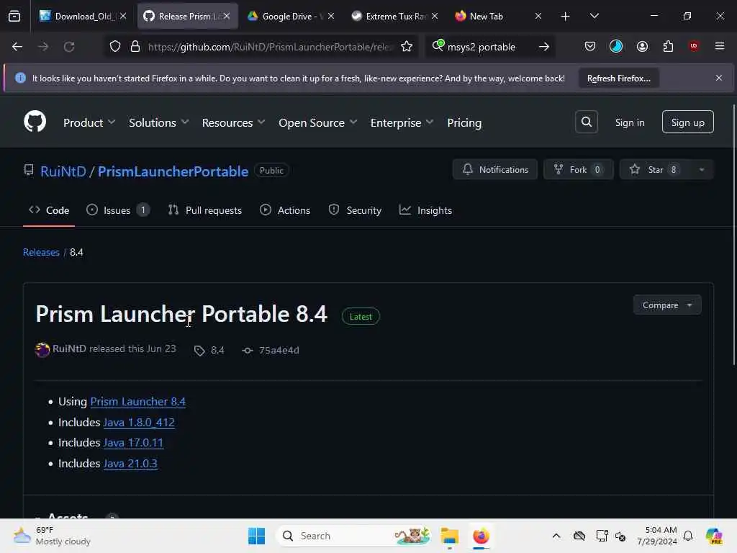Open the Pull requests tab
737x553 pixels.
click(x=205, y=210)
